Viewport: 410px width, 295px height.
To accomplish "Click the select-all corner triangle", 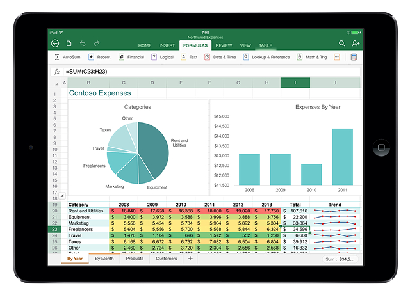I will tap(56, 83).
